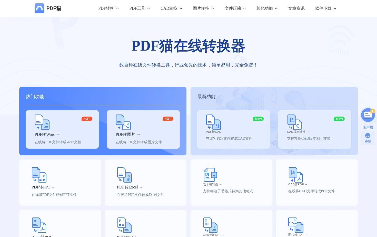Open the PDF转PPT file icon
Screen dimensions: 377x237
point(39,175)
